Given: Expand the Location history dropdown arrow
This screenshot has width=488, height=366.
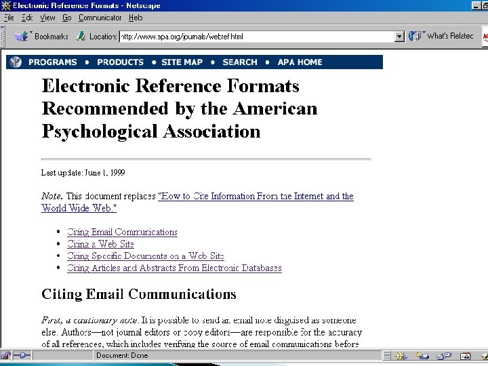Looking at the screenshot, I should click(399, 37).
